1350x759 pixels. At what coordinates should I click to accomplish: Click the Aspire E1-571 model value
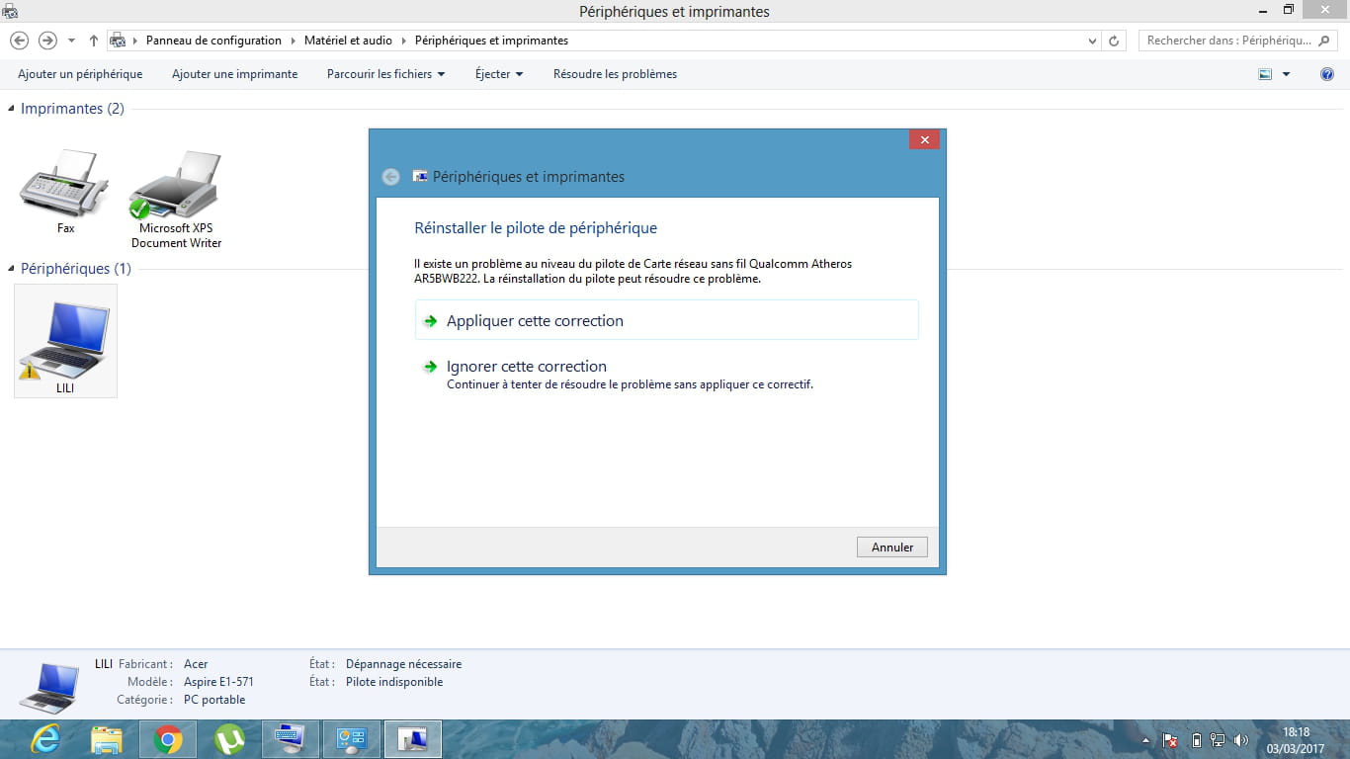pyautogui.click(x=218, y=682)
